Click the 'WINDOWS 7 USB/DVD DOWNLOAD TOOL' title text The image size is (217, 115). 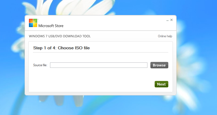tap(60, 36)
